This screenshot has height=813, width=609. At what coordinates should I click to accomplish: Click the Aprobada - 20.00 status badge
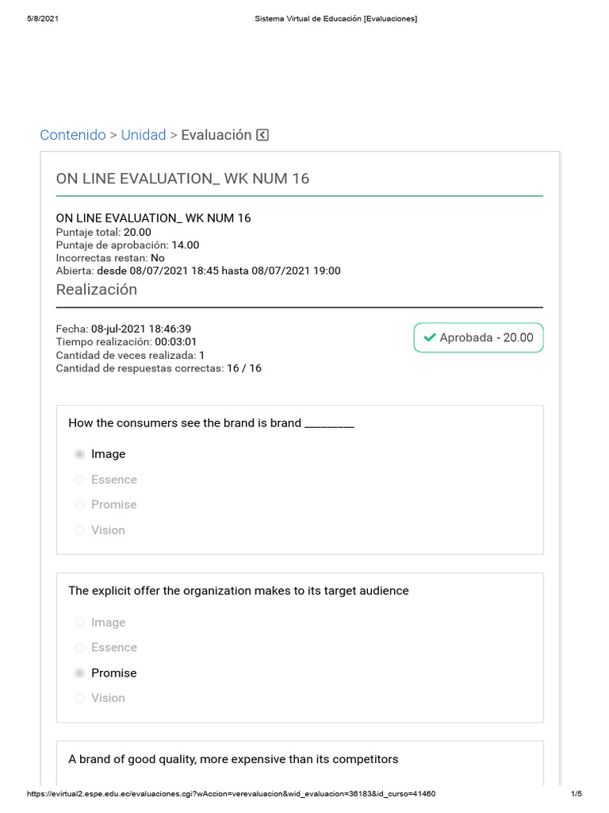pos(478,337)
